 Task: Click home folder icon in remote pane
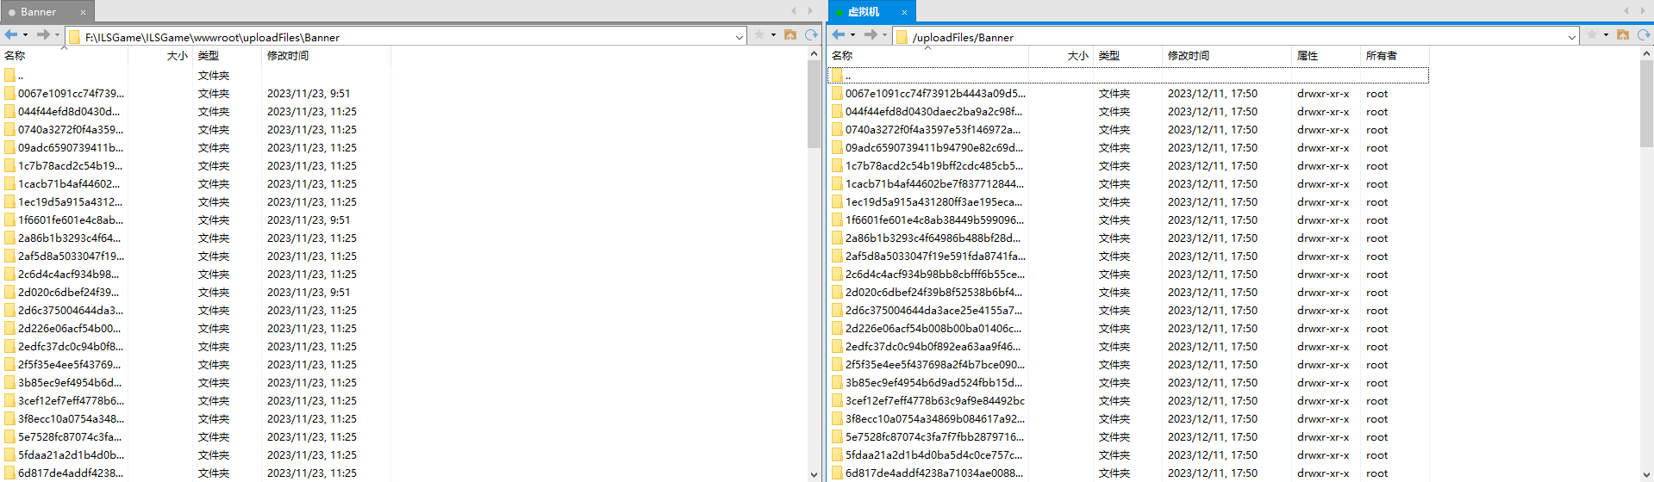tap(1623, 35)
